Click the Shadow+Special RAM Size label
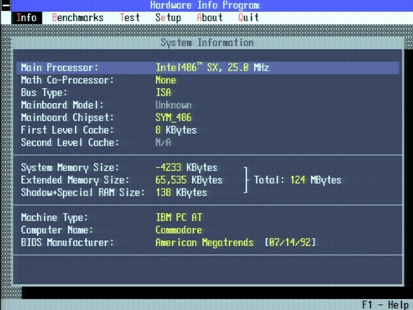The image size is (413, 310). click(x=83, y=193)
